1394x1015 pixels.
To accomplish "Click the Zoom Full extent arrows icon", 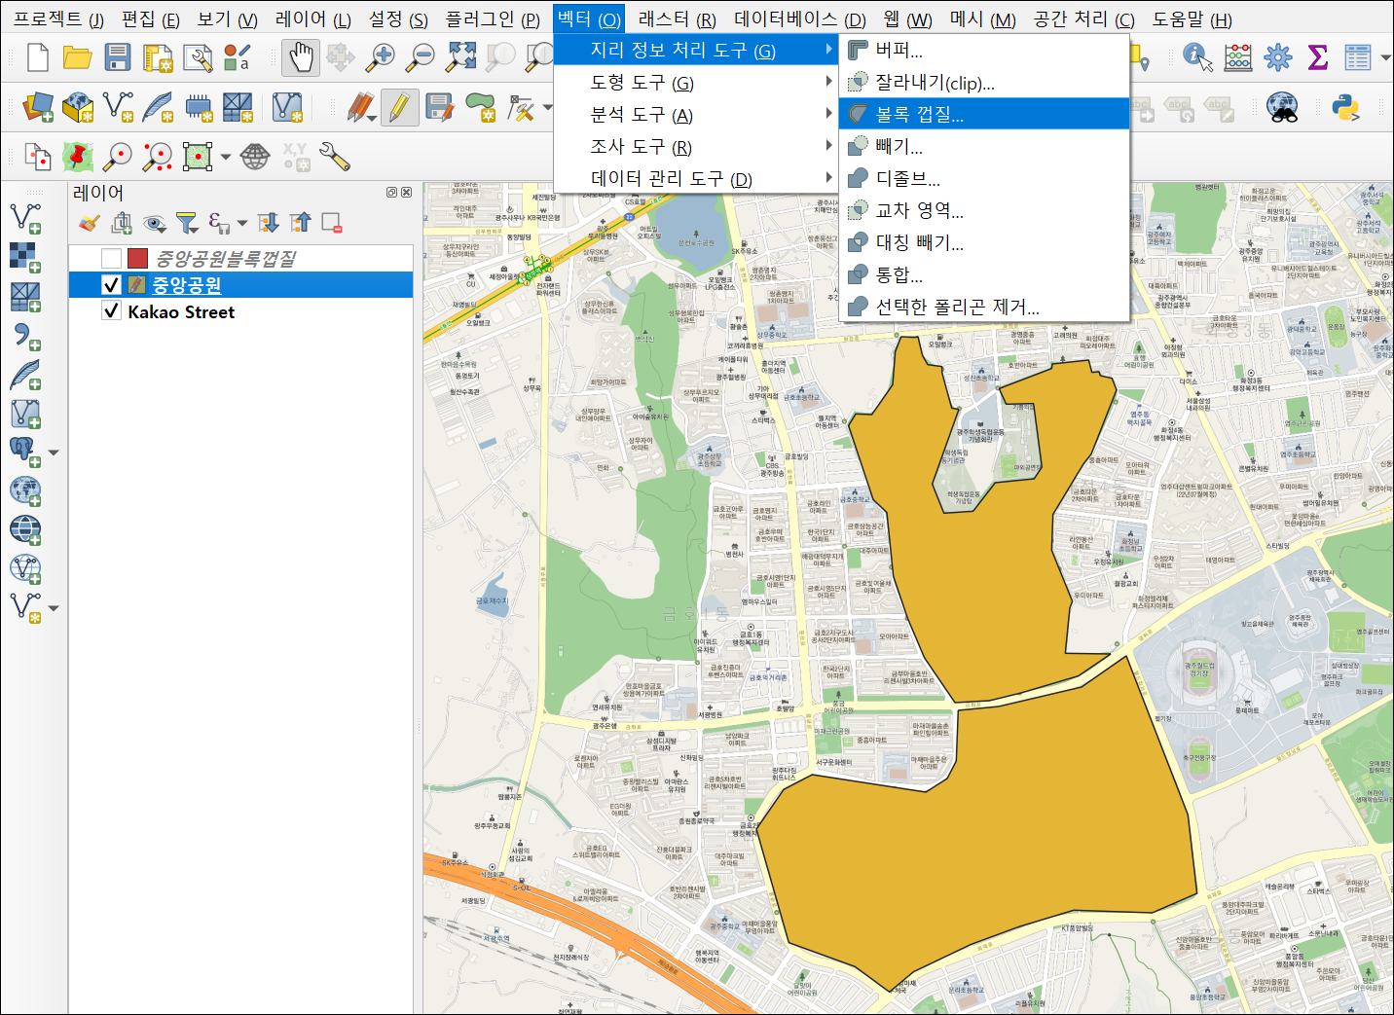I will [460, 57].
